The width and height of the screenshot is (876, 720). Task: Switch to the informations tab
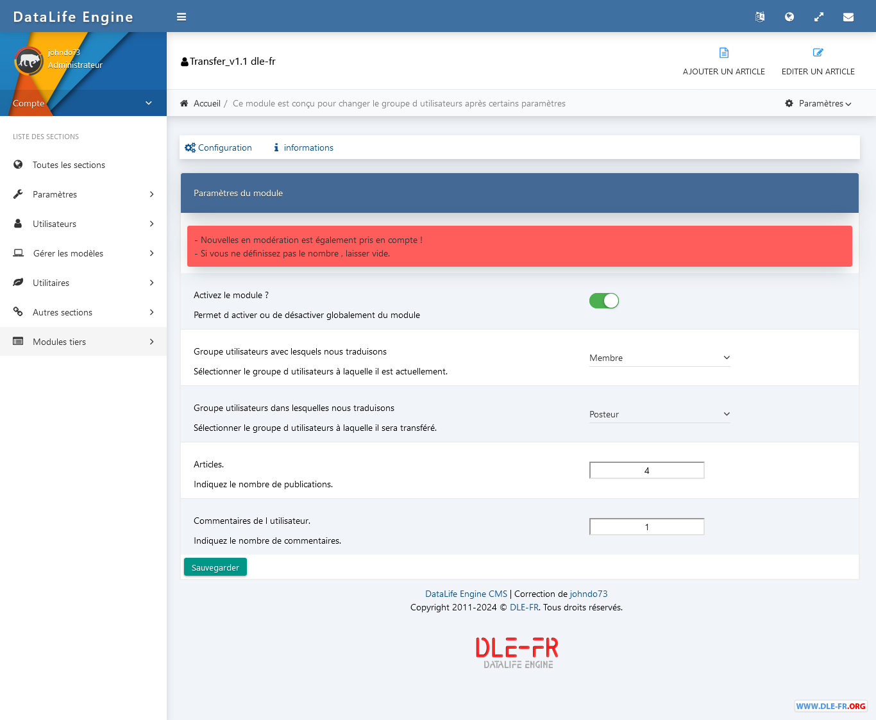pyautogui.click(x=303, y=147)
